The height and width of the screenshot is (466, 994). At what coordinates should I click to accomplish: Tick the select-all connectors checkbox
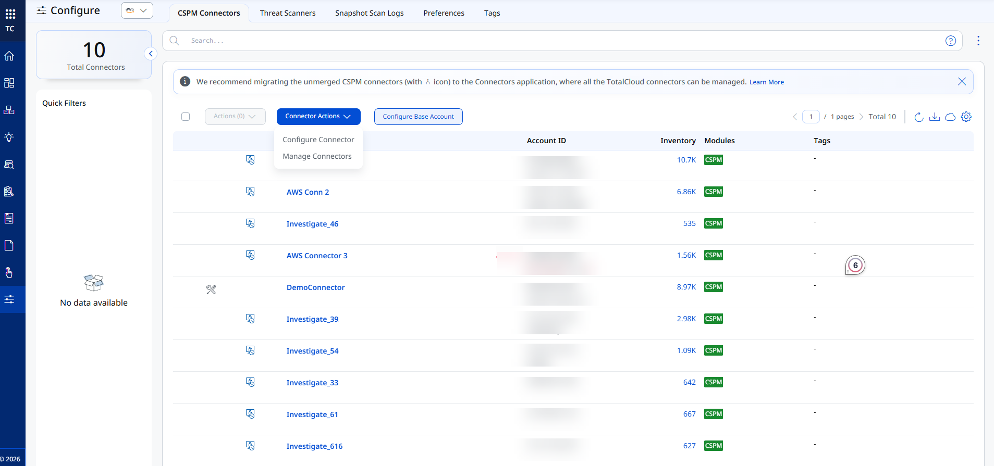[x=186, y=117]
